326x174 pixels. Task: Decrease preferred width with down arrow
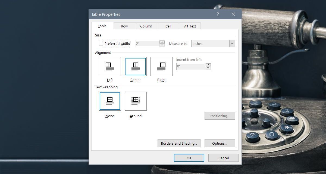click(x=162, y=45)
